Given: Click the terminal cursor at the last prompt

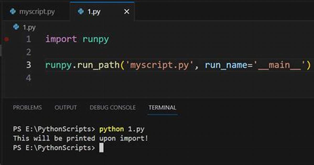Looking at the screenshot, I should [x=101, y=148].
